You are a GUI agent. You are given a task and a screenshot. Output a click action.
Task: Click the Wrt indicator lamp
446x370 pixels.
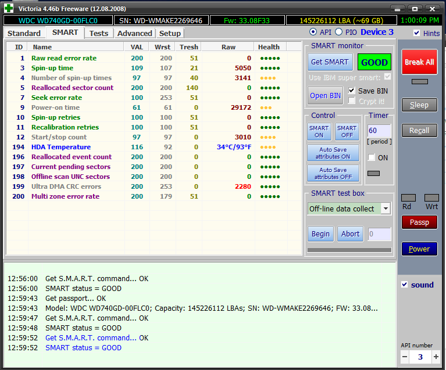[431, 198]
